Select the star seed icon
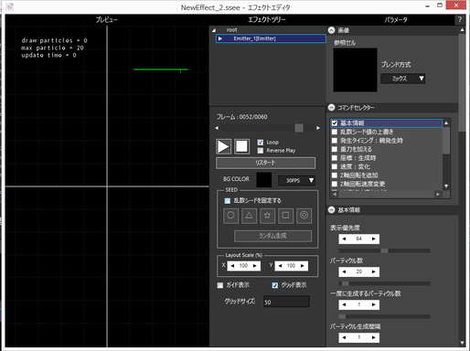 coord(267,216)
